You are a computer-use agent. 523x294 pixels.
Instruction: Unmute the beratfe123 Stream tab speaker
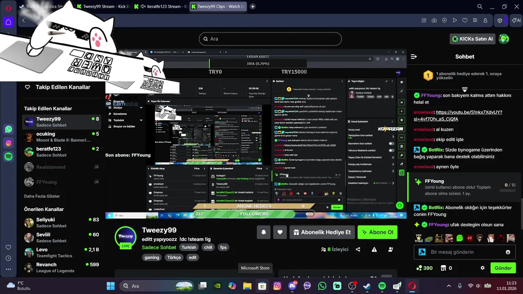142,7
